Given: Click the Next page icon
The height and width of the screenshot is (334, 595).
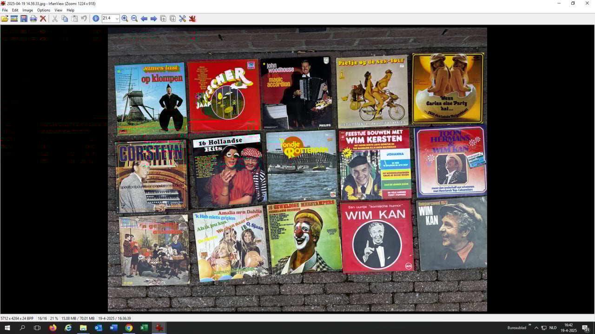Looking at the screenshot, I should pyautogui.click(x=173, y=19).
